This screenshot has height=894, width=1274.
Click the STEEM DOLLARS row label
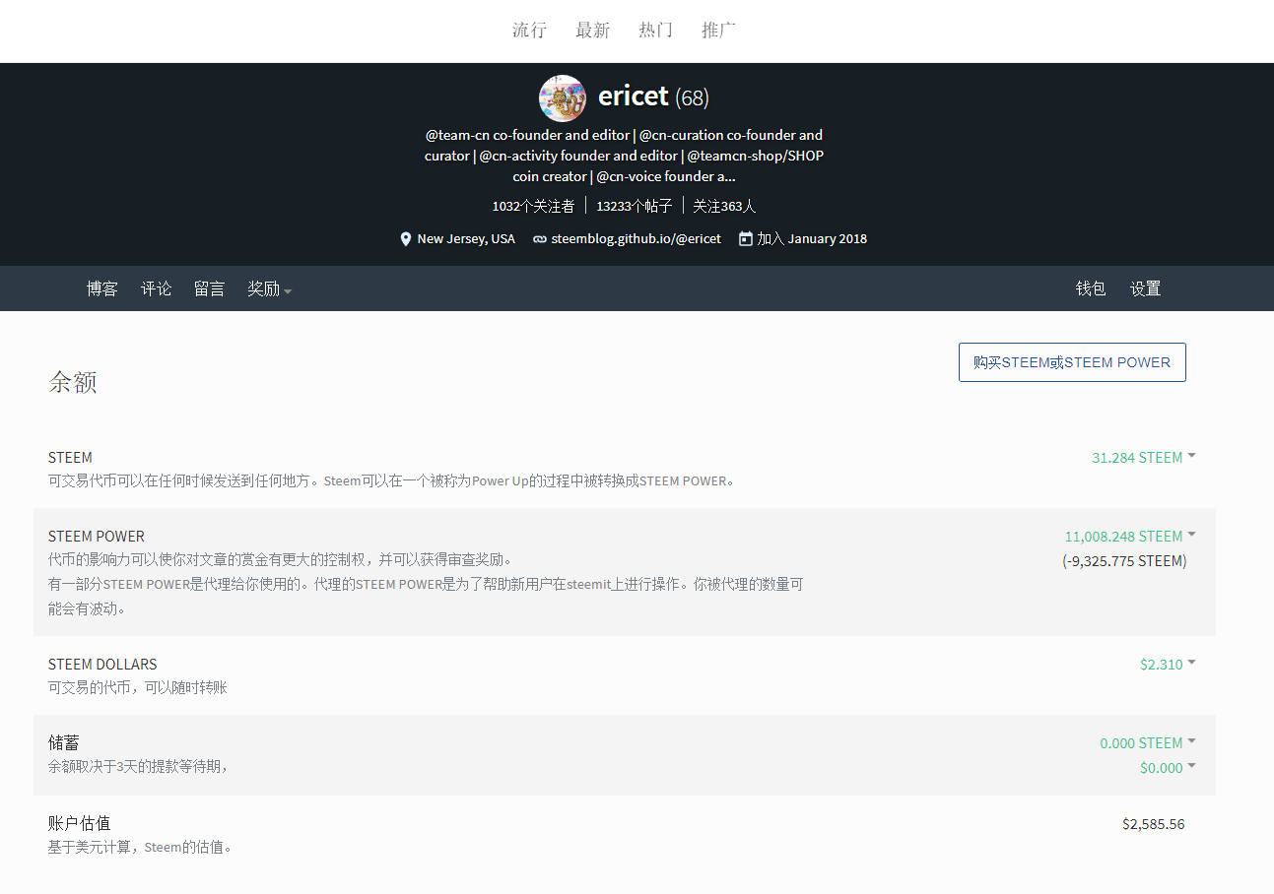coord(102,665)
